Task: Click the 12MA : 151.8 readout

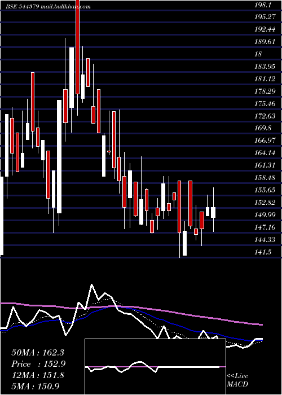Action: (38, 375)
